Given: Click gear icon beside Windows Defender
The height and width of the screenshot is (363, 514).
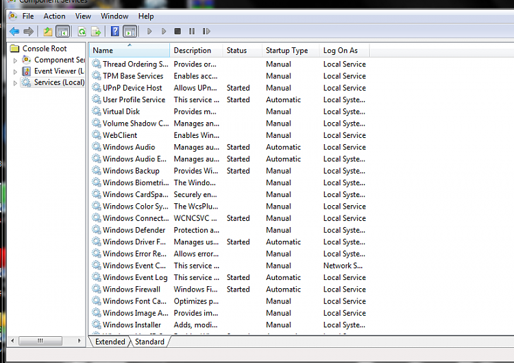Looking at the screenshot, I should (x=97, y=230).
